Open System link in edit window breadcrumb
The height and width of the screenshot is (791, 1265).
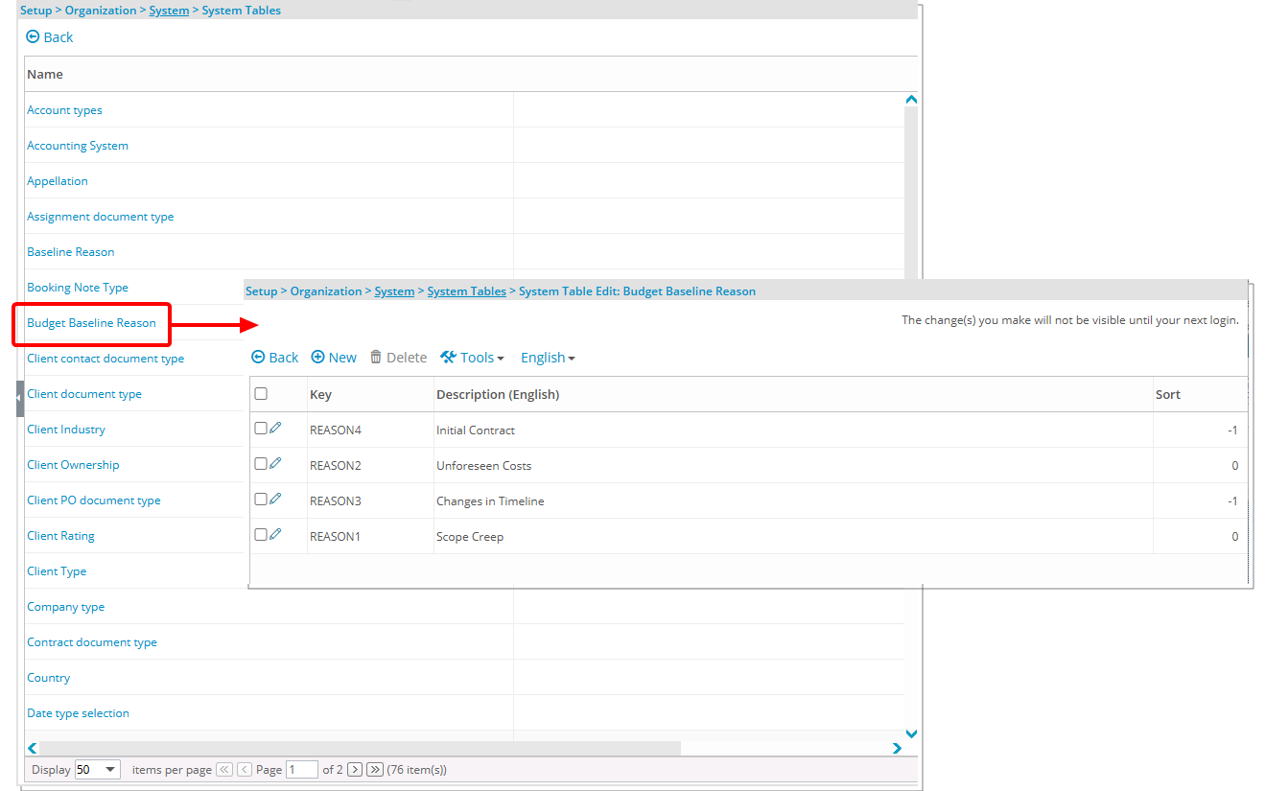click(394, 291)
